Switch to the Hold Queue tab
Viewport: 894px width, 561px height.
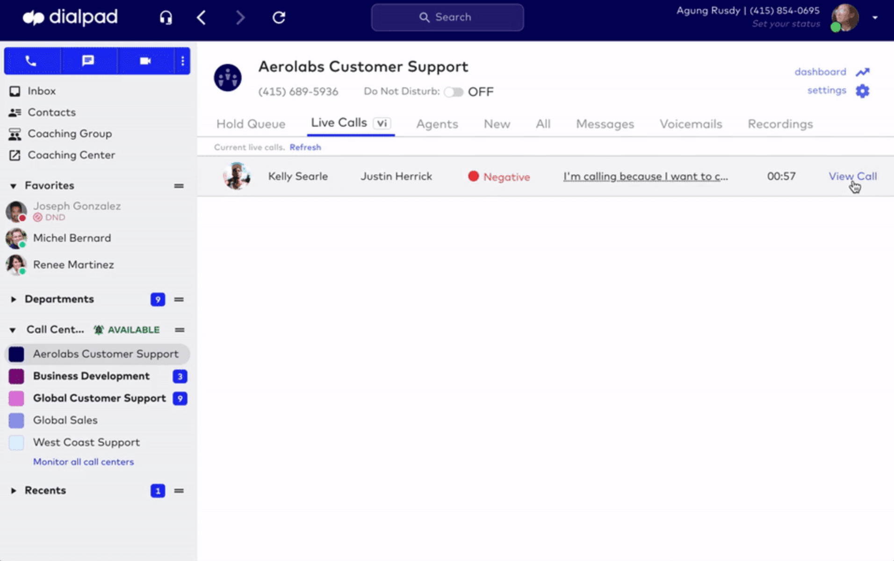click(251, 124)
